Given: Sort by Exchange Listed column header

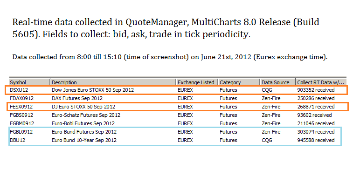Looking at the screenshot, I should coord(197,82).
